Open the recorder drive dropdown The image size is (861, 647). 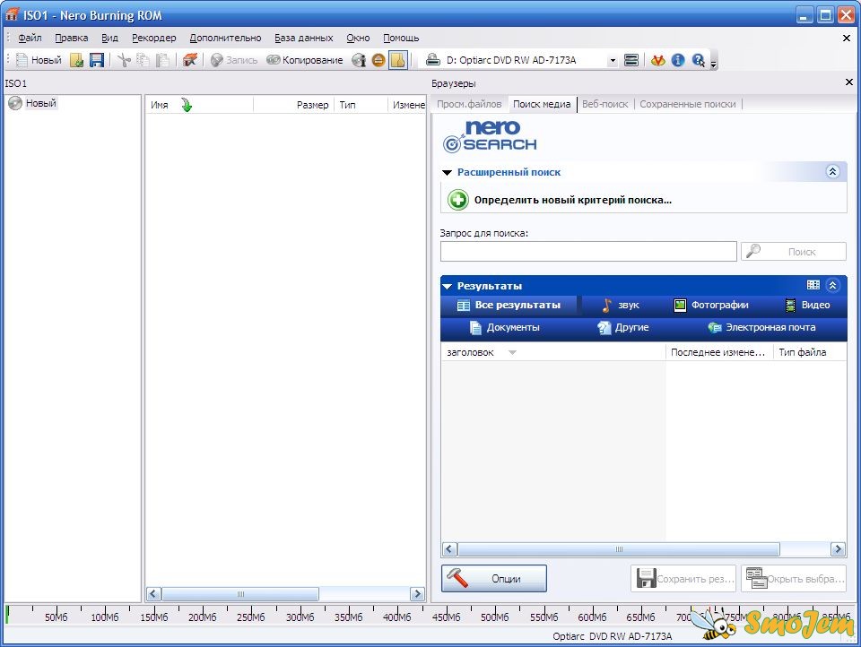click(613, 60)
